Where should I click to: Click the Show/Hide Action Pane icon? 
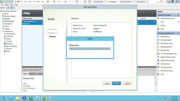(14, 8)
